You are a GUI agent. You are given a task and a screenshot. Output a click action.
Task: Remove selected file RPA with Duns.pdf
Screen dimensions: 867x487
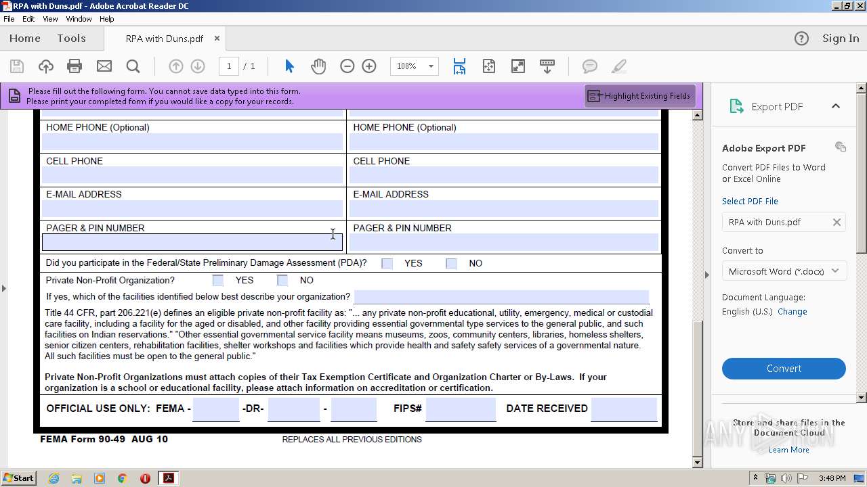coord(837,222)
